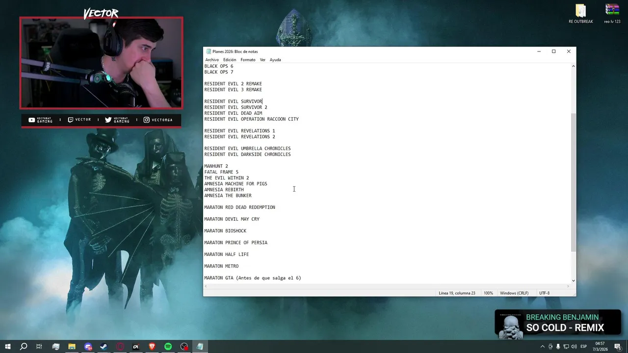Open the reo lv 123 archive icon
Viewport: 628px width, 353px height.
pyautogui.click(x=612, y=14)
